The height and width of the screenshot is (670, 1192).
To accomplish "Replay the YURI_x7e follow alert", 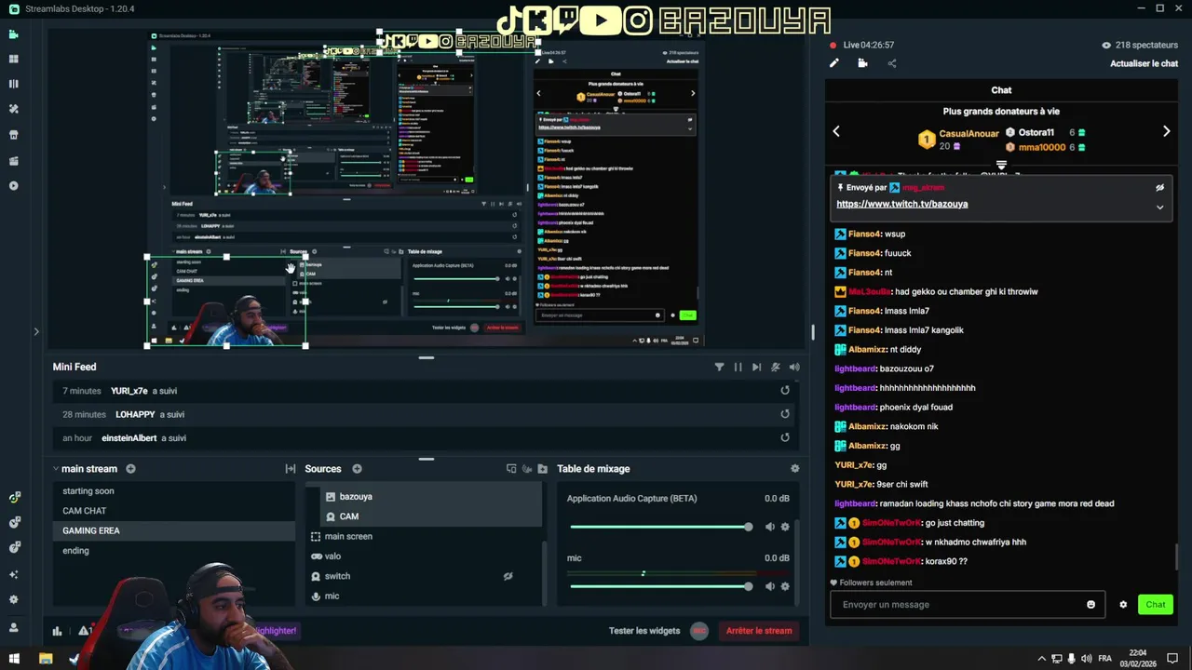I will [785, 391].
